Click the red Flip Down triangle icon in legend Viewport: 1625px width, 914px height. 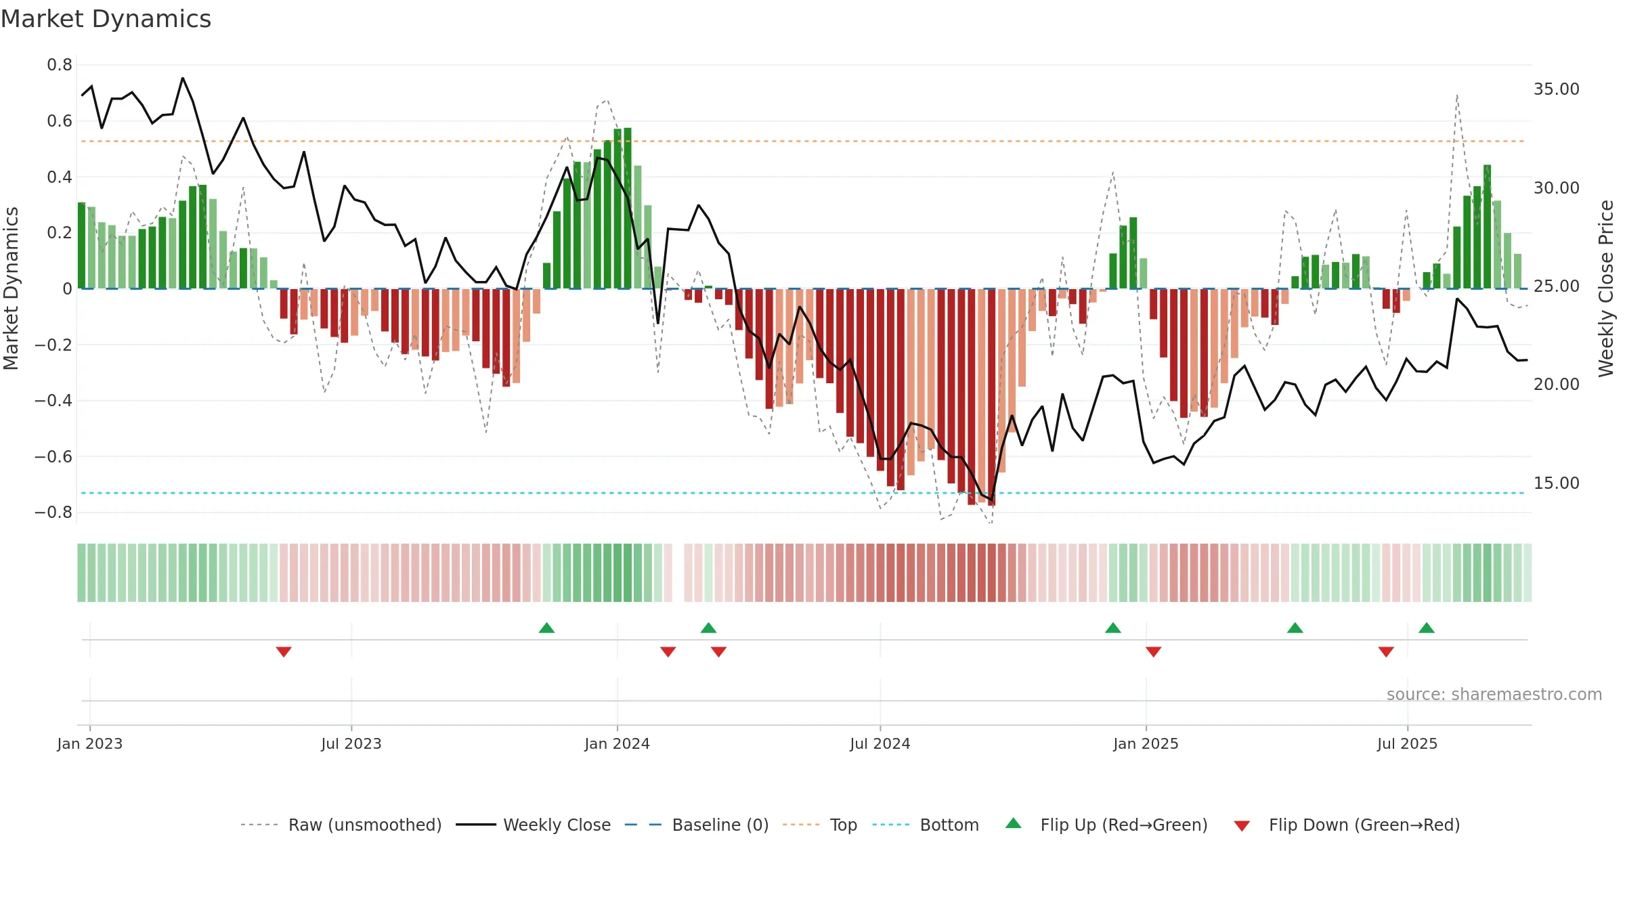click(x=1242, y=826)
